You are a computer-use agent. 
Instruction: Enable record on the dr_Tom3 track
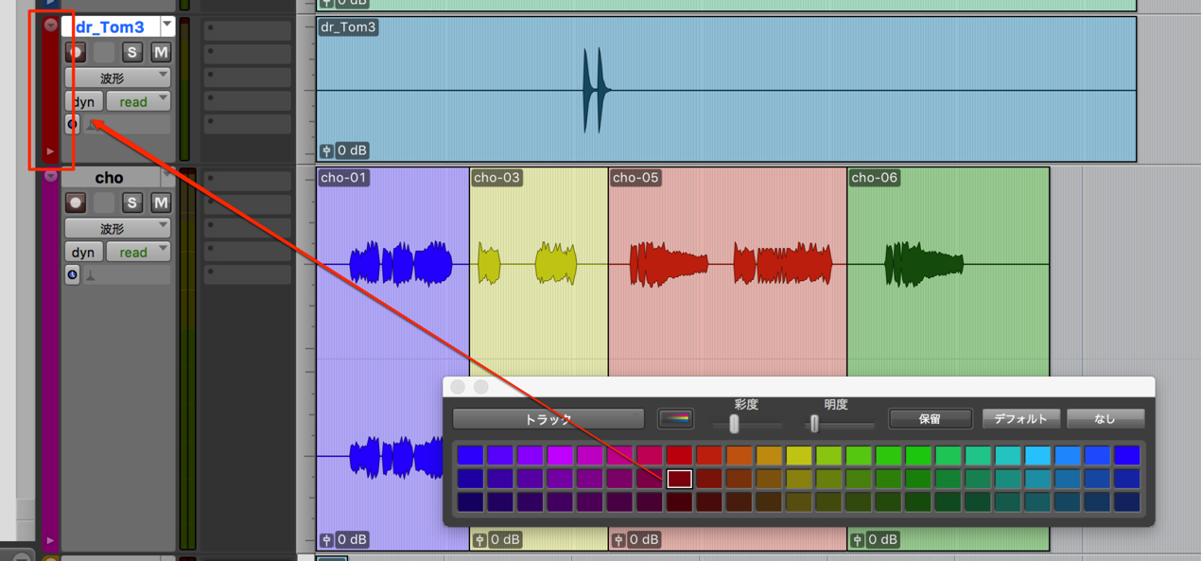click(x=76, y=52)
